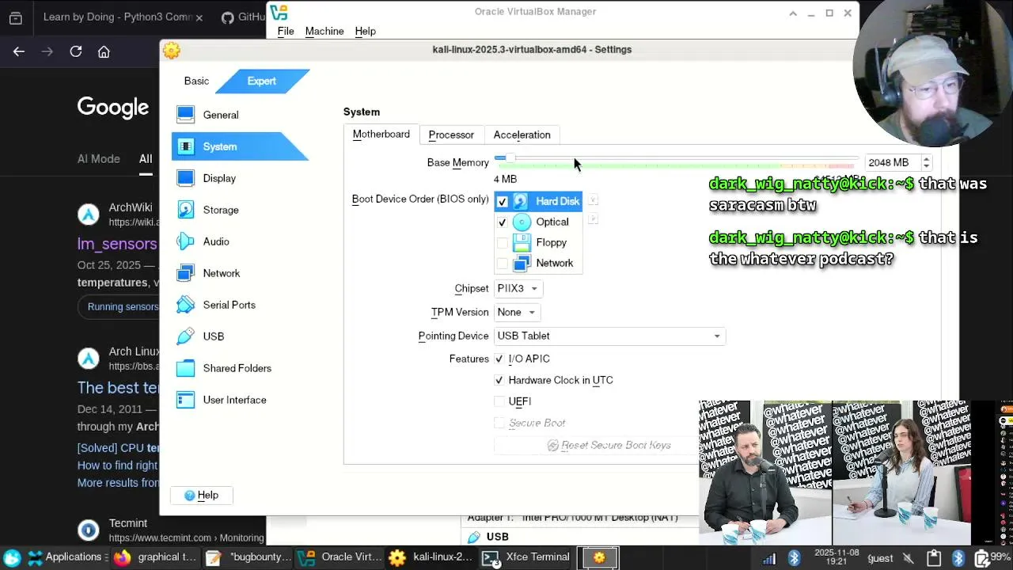Go to browser home page
This screenshot has height=570, width=1013.
(104, 51)
